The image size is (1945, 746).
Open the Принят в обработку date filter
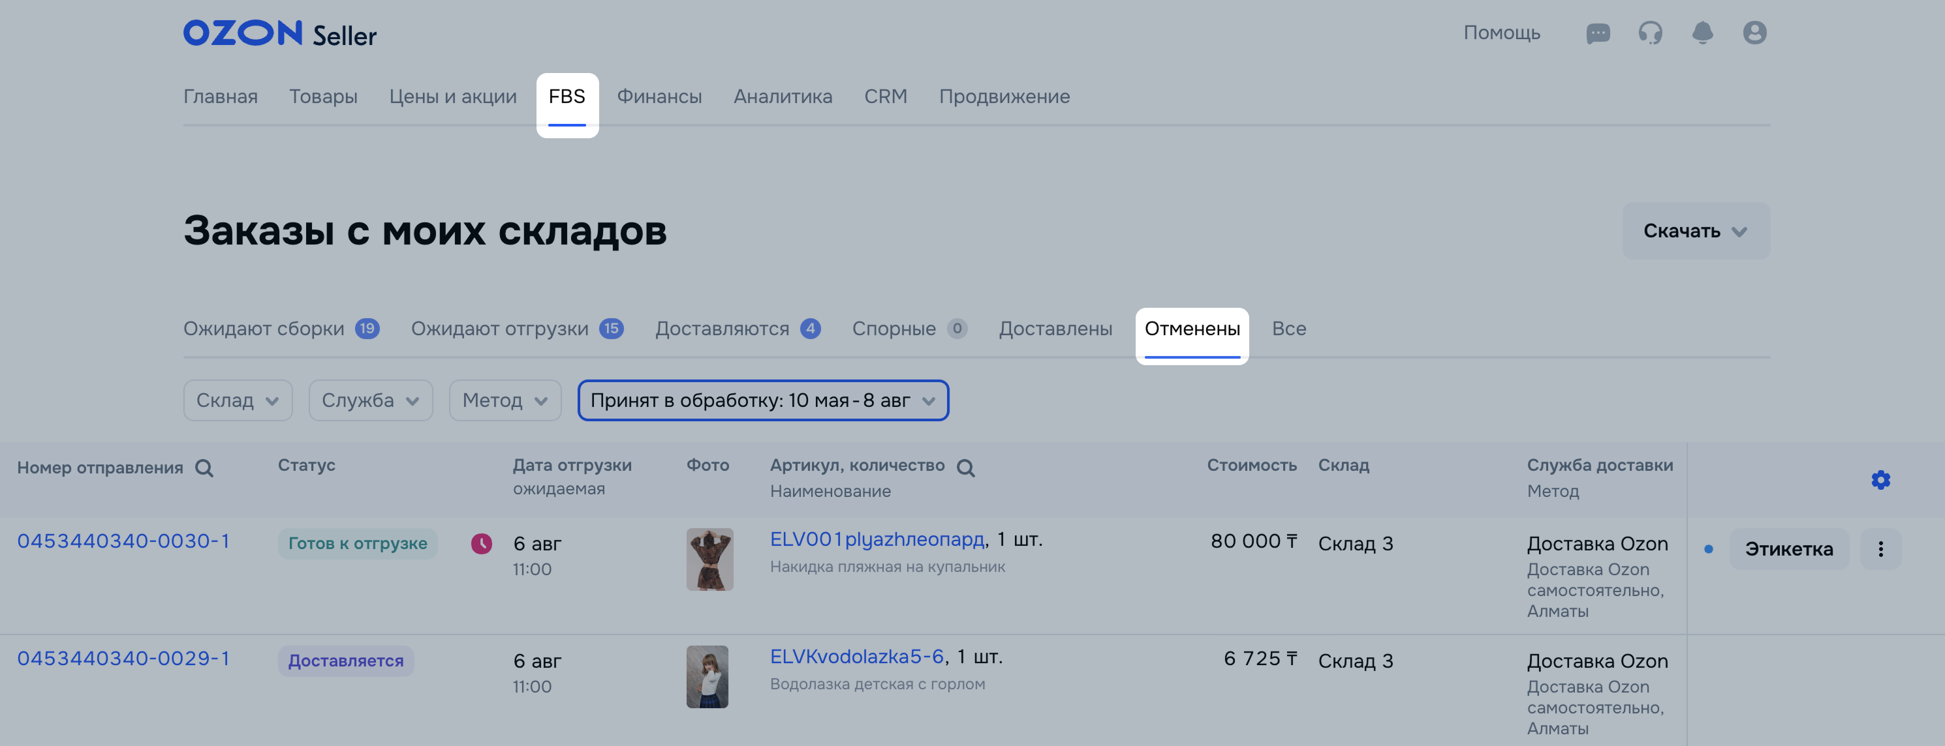764,400
